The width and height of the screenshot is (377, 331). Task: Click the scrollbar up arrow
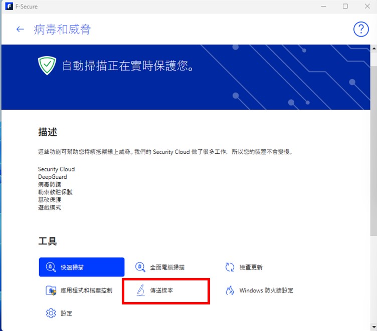pyautogui.click(x=373, y=48)
